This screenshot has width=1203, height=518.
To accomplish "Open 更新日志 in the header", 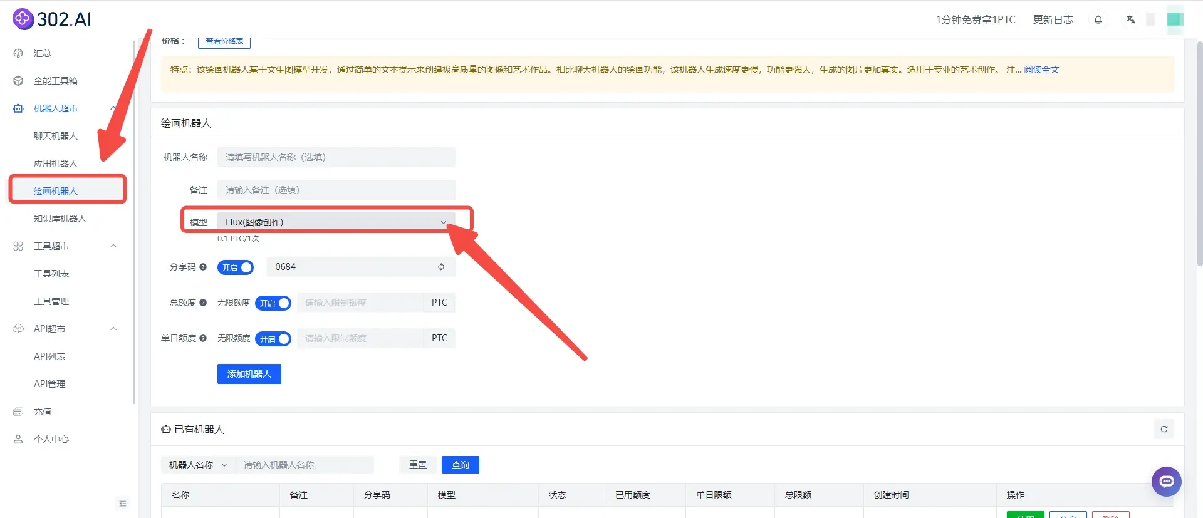I will tap(1053, 19).
